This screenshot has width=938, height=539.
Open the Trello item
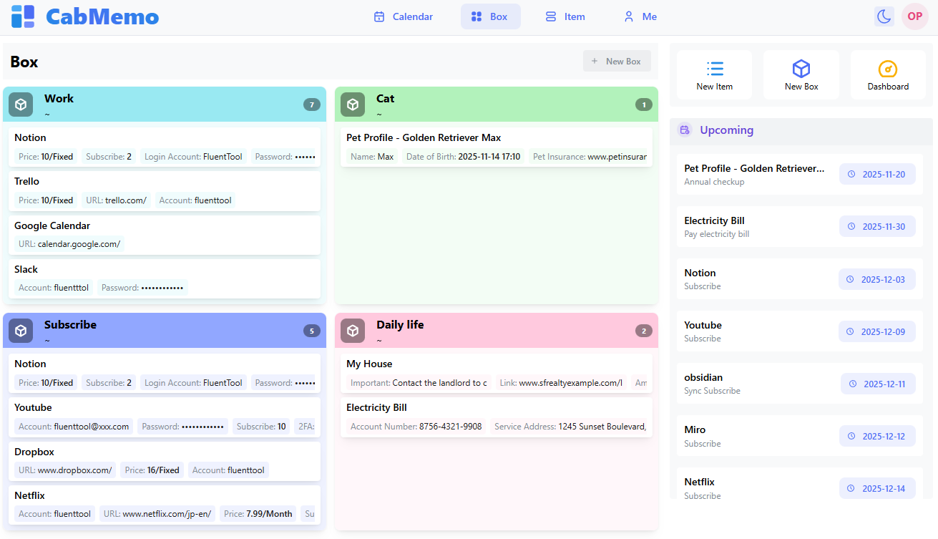point(165,191)
